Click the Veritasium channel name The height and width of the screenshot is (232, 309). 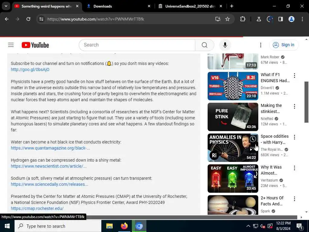[x=269, y=180]
